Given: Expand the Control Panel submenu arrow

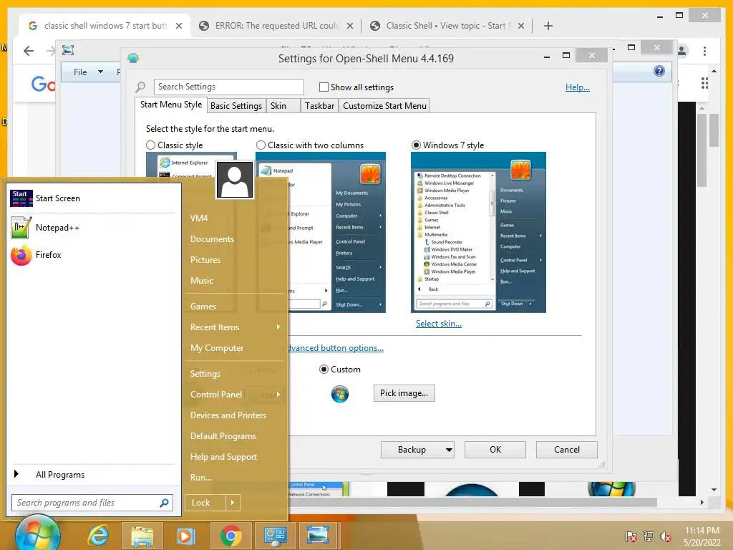Looking at the screenshot, I should pos(278,395).
